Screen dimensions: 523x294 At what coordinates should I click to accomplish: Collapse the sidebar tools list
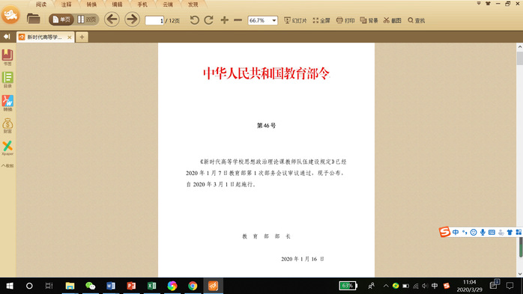pos(7,165)
